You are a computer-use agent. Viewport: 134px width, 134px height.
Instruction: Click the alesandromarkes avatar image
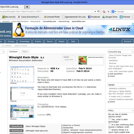[x=83, y=60]
